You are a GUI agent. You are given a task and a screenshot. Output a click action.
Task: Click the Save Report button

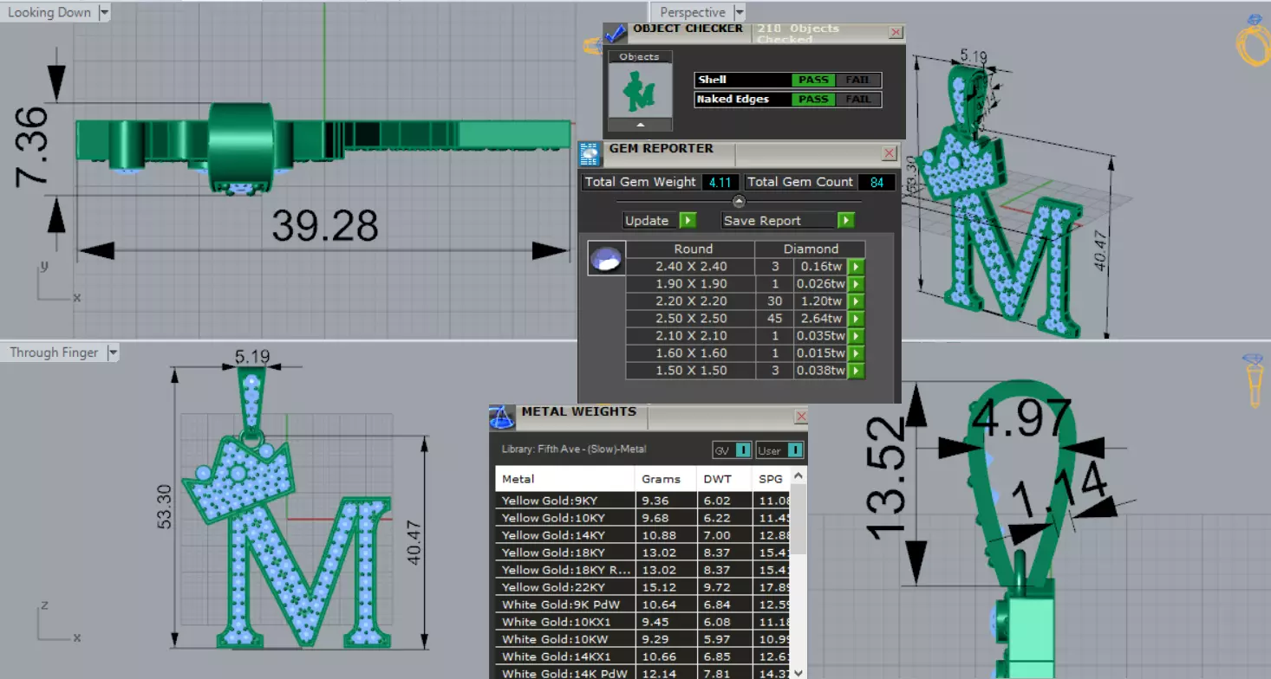tap(779, 220)
